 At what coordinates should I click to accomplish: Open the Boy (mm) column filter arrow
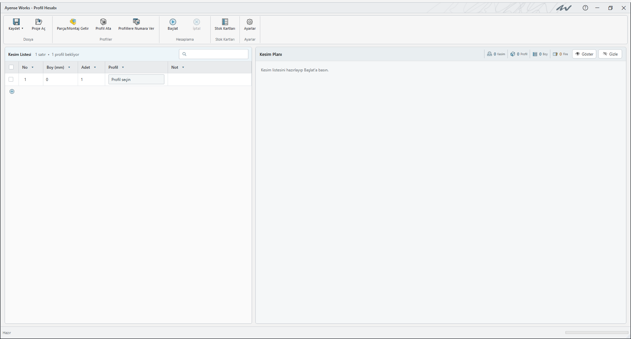click(x=69, y=67)
